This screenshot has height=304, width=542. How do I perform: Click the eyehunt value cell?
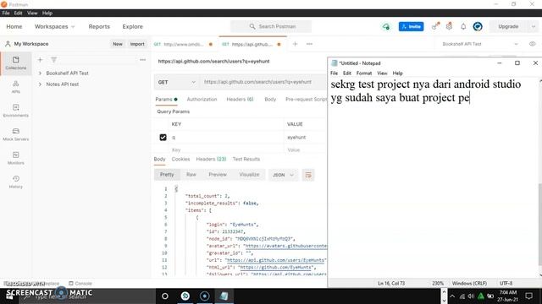(x=305, y=137)
